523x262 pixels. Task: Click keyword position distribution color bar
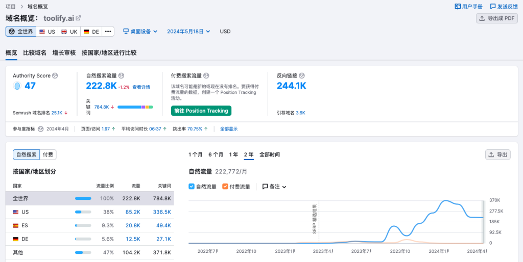(135, 107)
